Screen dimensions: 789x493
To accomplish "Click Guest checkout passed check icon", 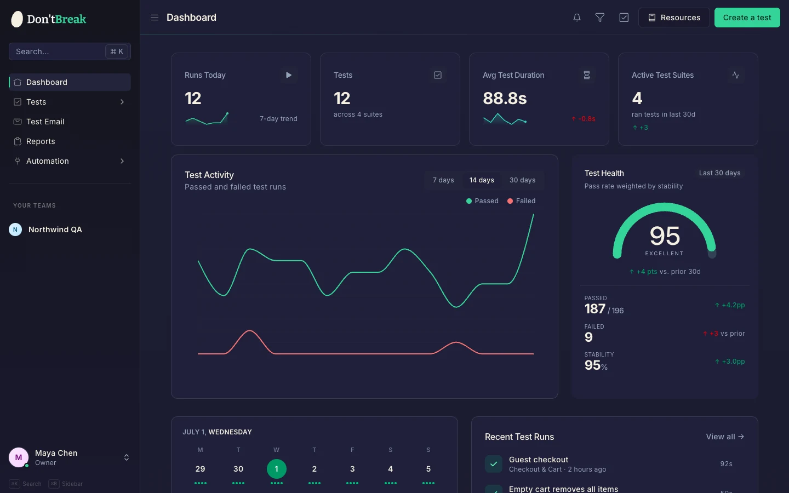I will coord(494,464).
